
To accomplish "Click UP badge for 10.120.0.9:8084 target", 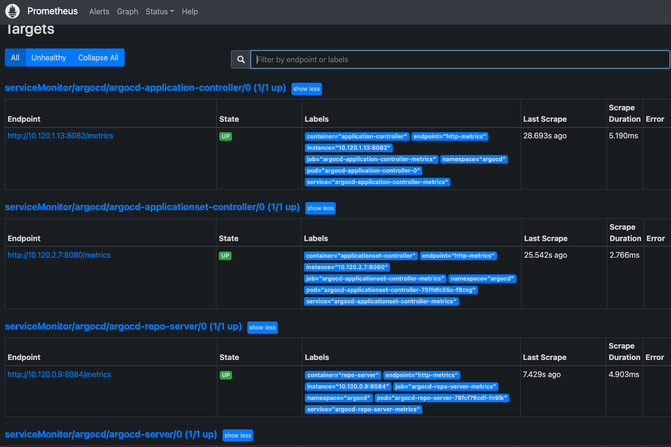I will (225, 375).
